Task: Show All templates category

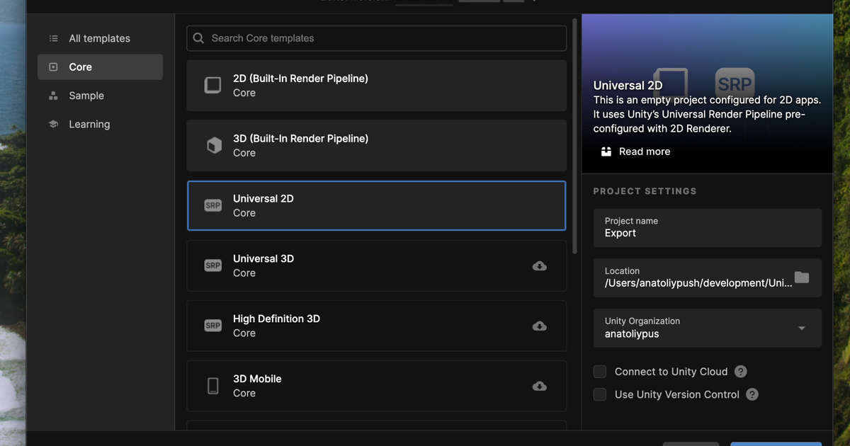Action: pyautogui.click(x=100, y=38)
